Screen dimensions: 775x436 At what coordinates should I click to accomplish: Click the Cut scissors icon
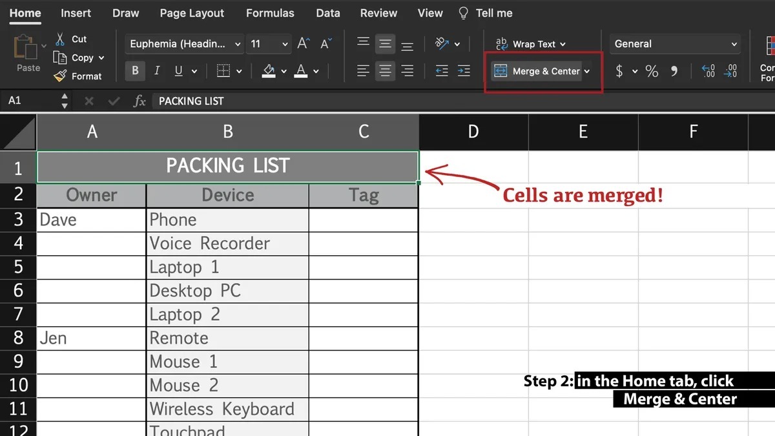[60, 39]
